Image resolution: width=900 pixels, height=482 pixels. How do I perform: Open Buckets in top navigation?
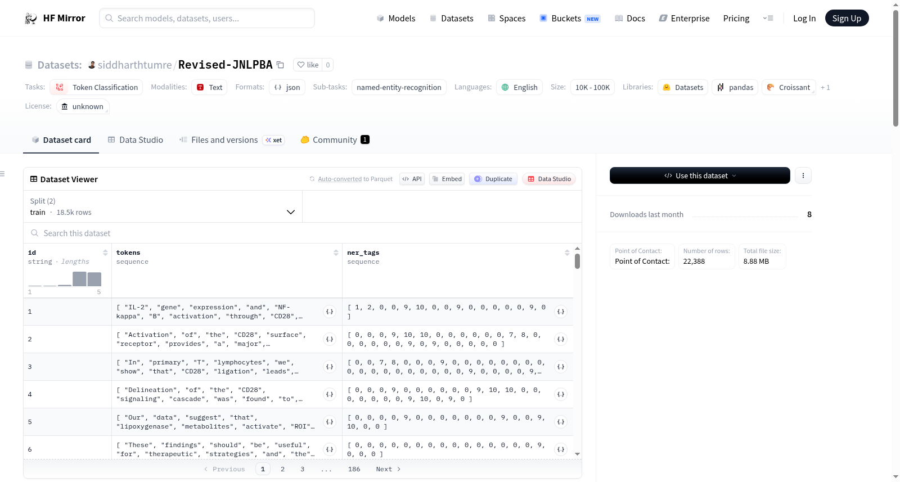click(570, 19)
